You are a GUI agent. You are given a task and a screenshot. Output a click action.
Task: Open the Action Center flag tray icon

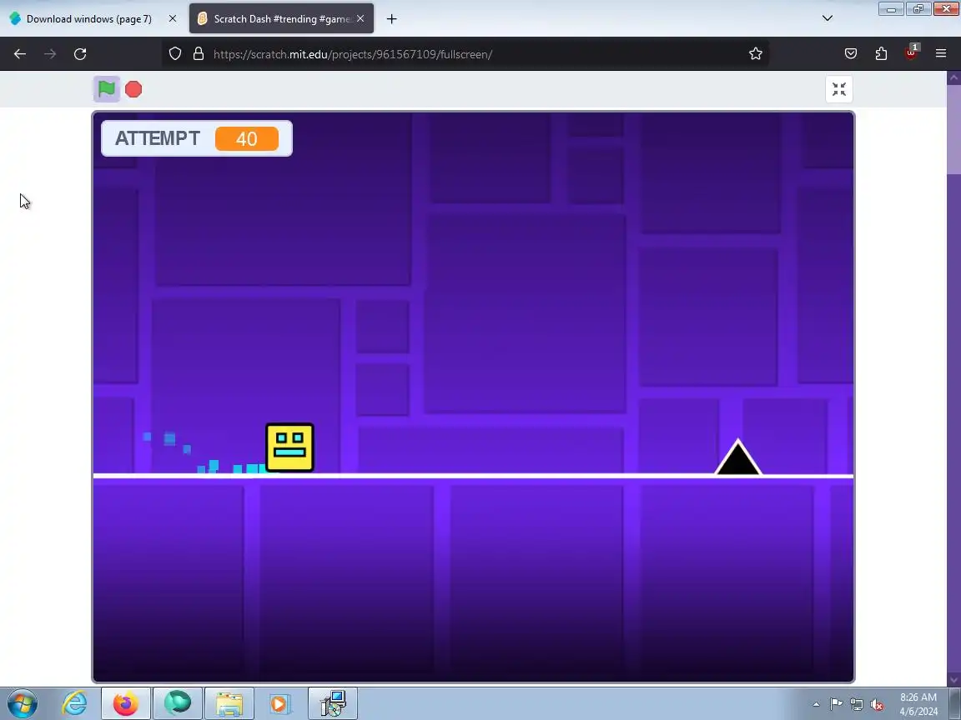pyautogui.click(x=837, y=704)
